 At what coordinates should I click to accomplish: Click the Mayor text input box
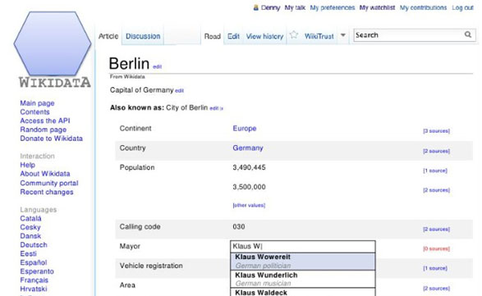click(x=303, y=246)
